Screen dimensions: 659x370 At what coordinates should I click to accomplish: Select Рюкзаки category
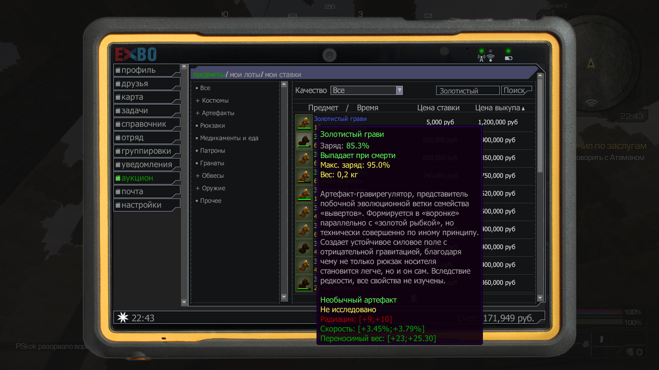tap(210, 126)
